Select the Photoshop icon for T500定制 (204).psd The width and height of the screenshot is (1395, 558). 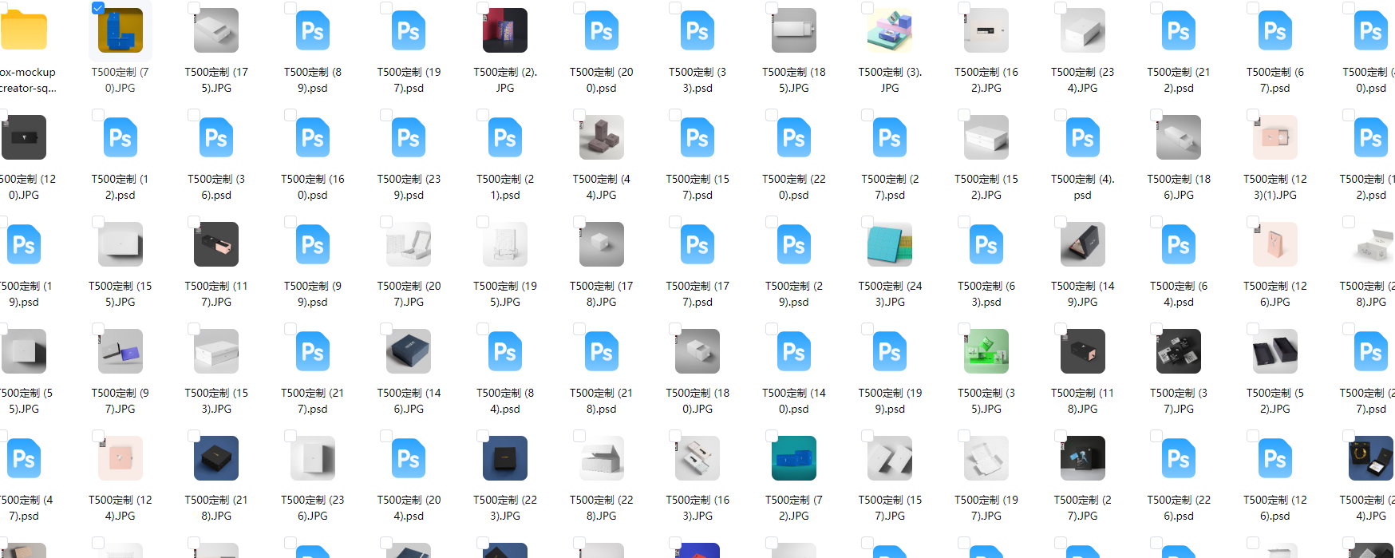[x=409, y=459]
